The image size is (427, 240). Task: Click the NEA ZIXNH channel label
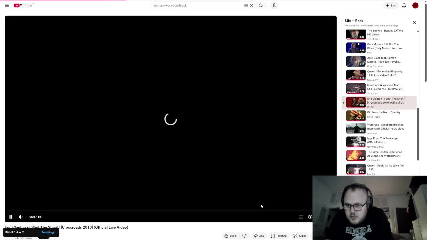(373, 80)
